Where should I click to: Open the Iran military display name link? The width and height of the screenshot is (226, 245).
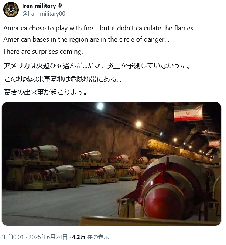click(x=39, y=6)
